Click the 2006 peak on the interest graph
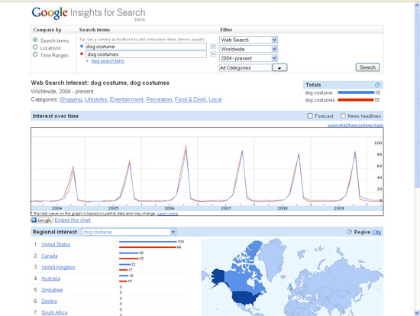 [x=186, y=147]
